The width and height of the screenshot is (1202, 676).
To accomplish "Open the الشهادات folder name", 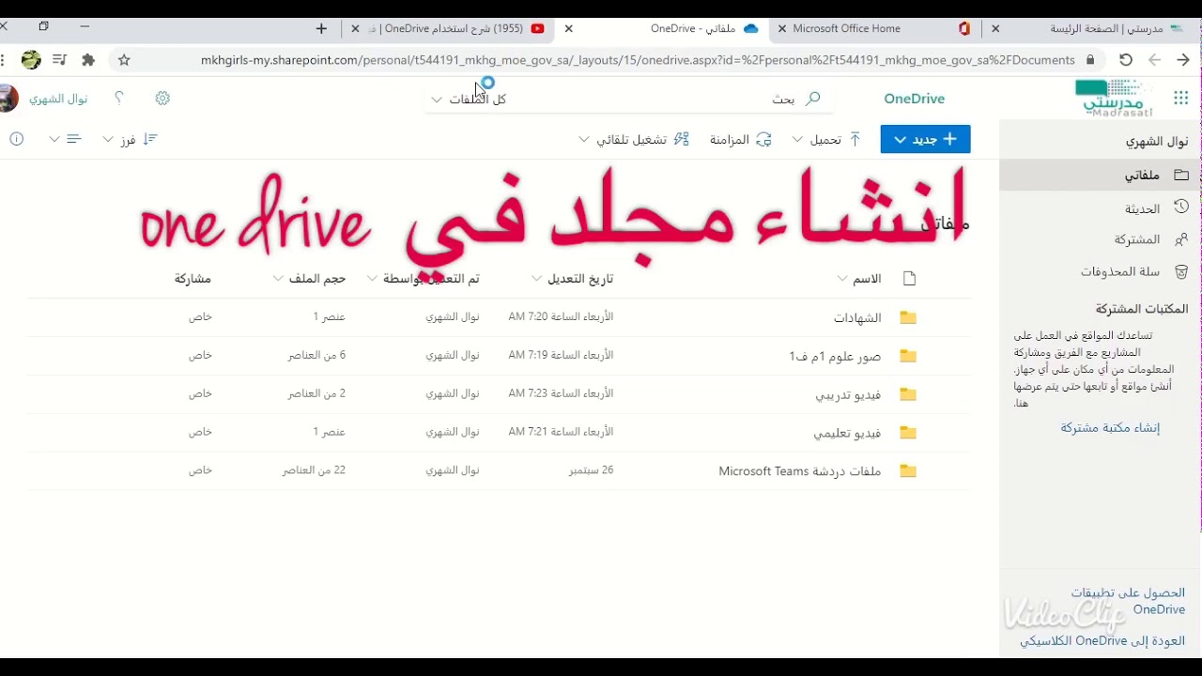I will coord(857,317).
